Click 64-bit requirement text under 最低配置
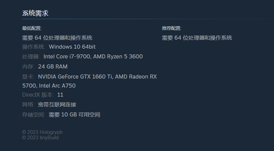Image resolution: width=274 pixels, height=151 pixels. (x=57, y=38)
